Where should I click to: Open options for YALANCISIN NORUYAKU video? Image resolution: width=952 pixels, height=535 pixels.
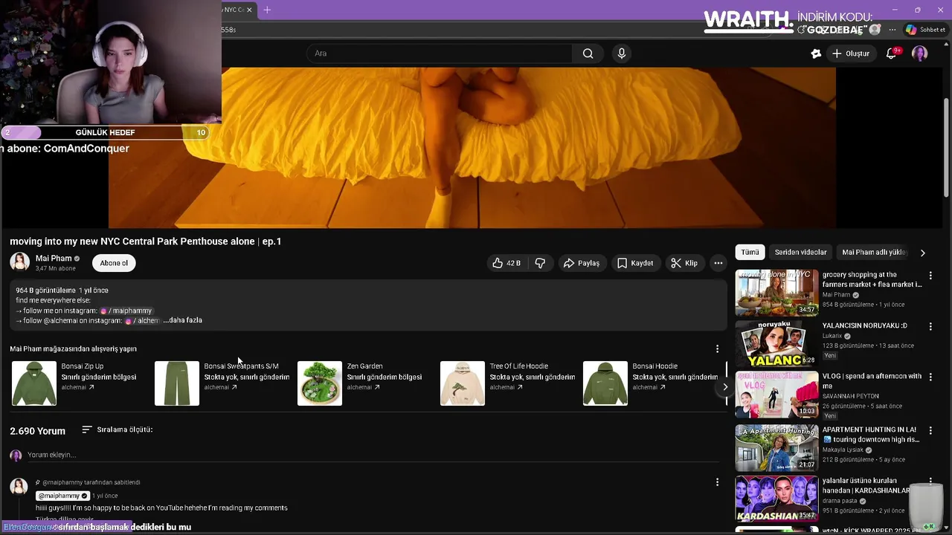click(x=930, y=326)
